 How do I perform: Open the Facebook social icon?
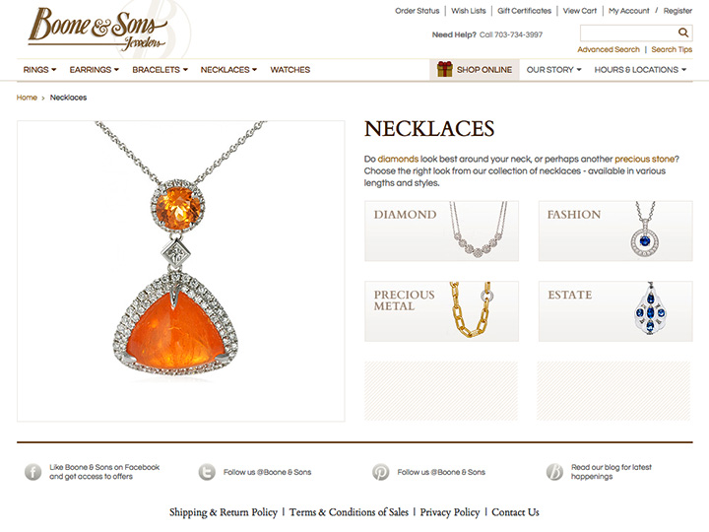tap(33, 472)
